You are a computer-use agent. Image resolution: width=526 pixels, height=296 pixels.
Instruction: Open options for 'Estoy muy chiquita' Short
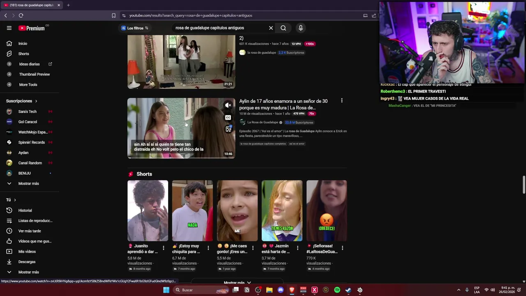208,248
